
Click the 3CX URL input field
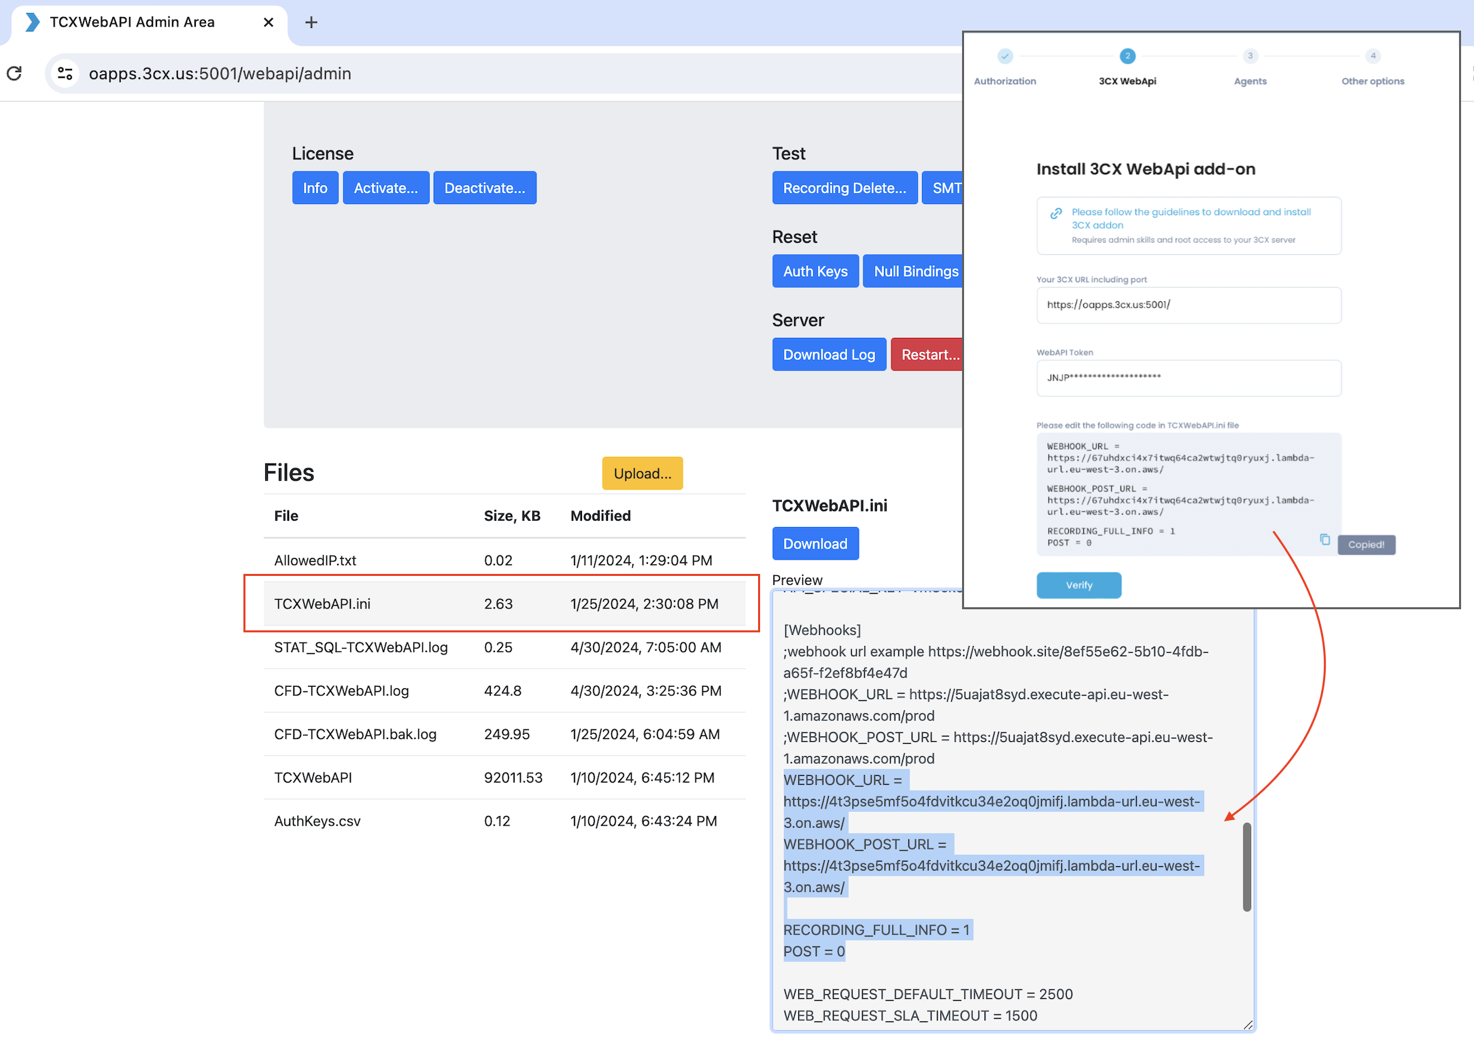[1188, 305]
